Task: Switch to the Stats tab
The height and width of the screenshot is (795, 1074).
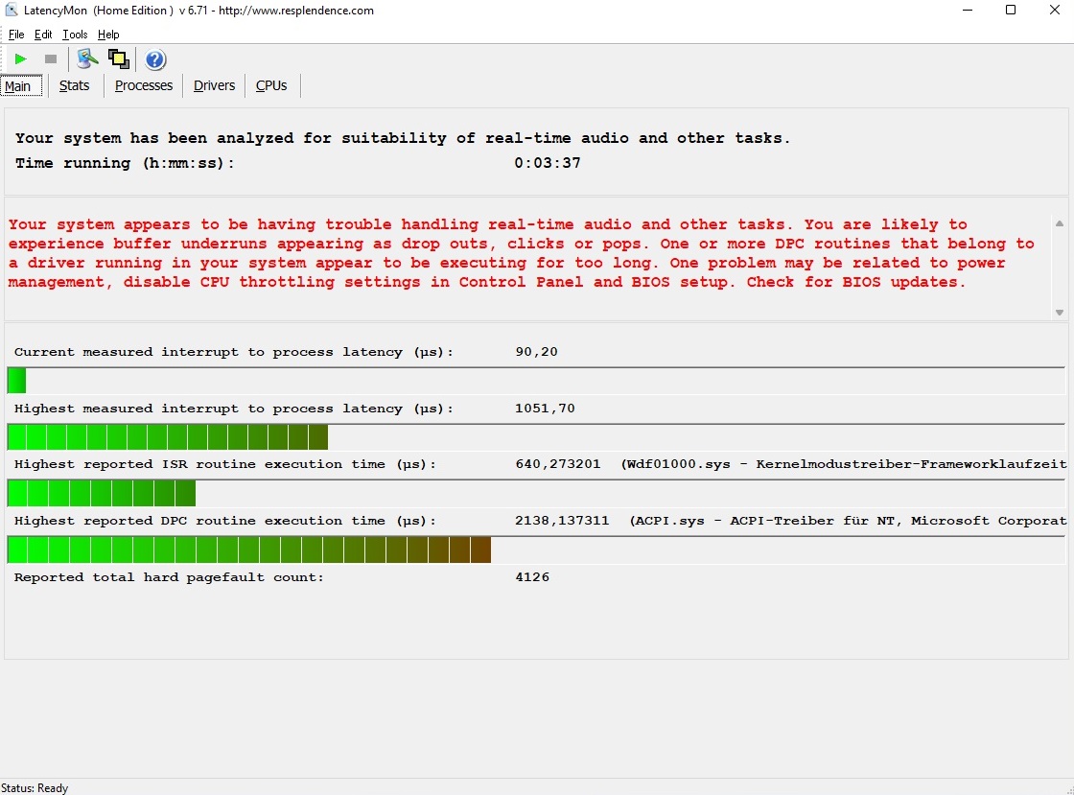Action: point(74,85)
